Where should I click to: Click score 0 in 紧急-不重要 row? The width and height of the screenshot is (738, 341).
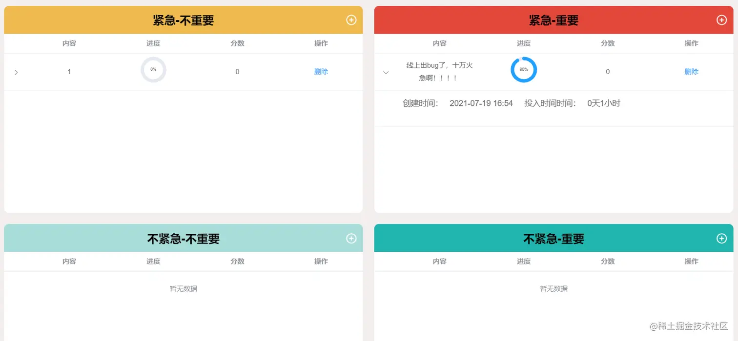click(x=237, y=72)
